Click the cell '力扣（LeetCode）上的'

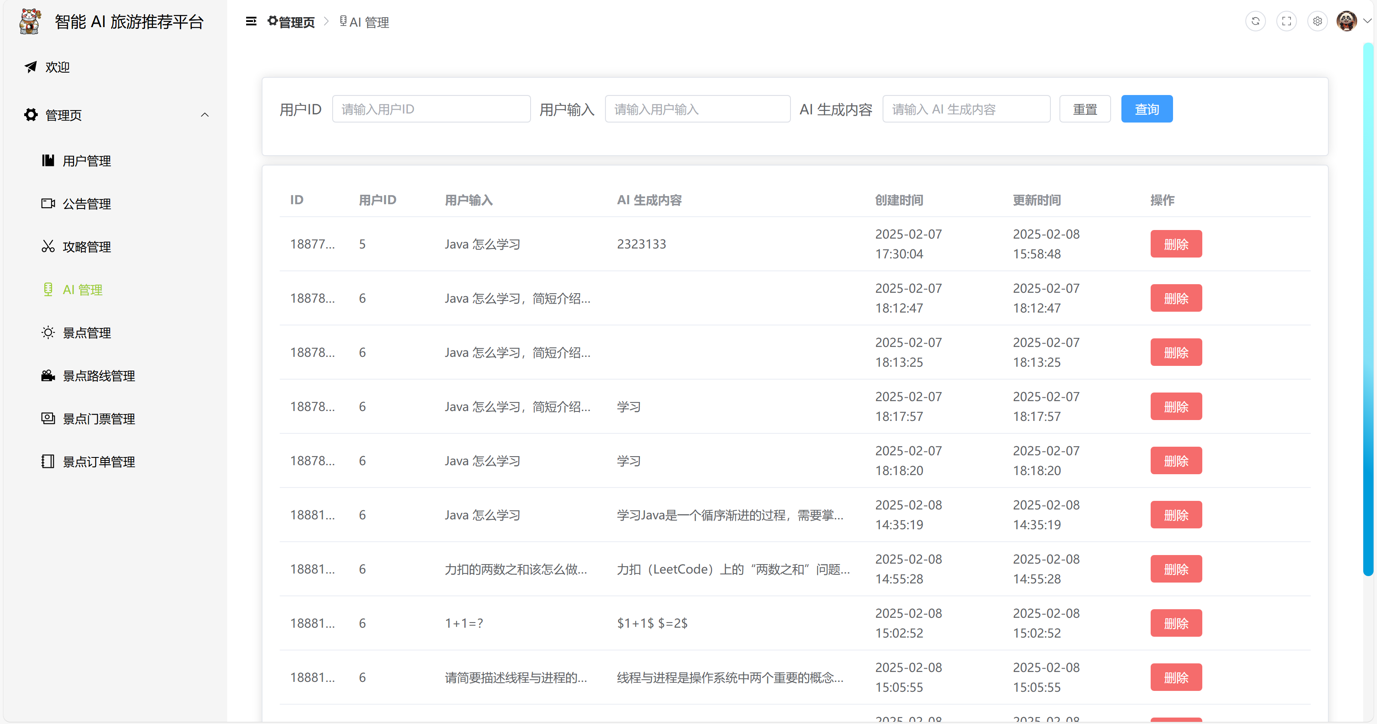pyautogui.click(x=733, y=569)
